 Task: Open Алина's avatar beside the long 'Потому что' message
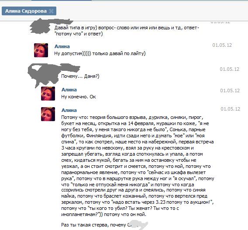tap(48, 114)
